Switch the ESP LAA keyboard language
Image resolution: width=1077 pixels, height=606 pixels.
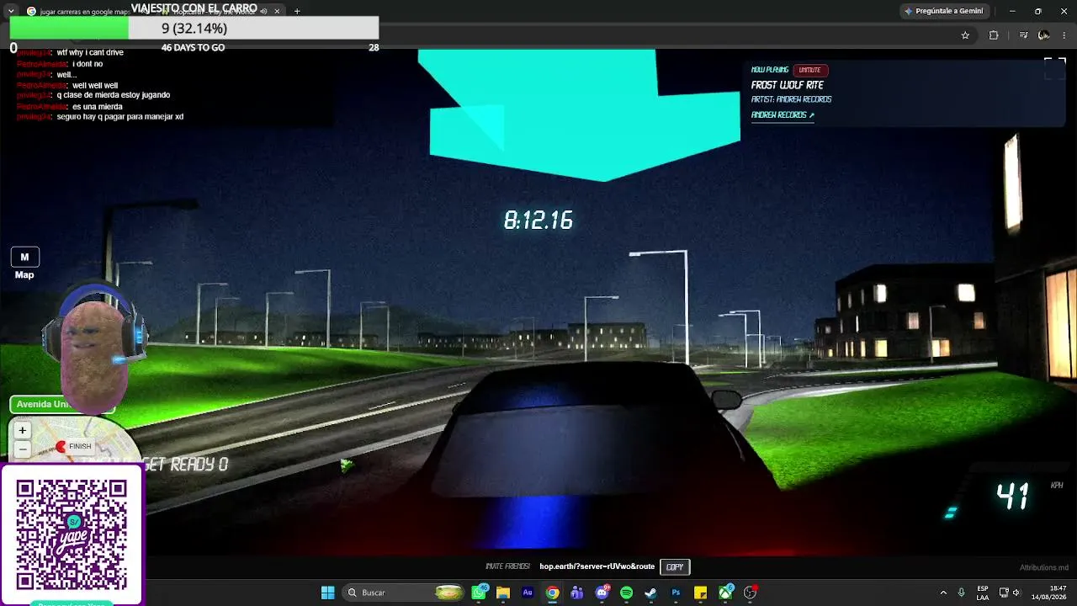pos(983,593)
